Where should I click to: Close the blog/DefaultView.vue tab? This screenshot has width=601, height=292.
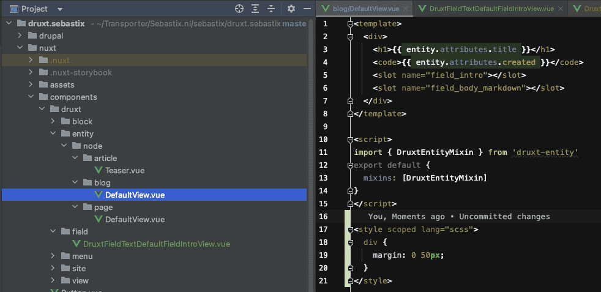click(x=406, y=9)
